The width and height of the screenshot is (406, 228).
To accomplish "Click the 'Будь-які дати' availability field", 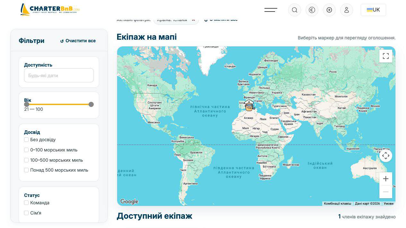I will click(x=59, y=76).
